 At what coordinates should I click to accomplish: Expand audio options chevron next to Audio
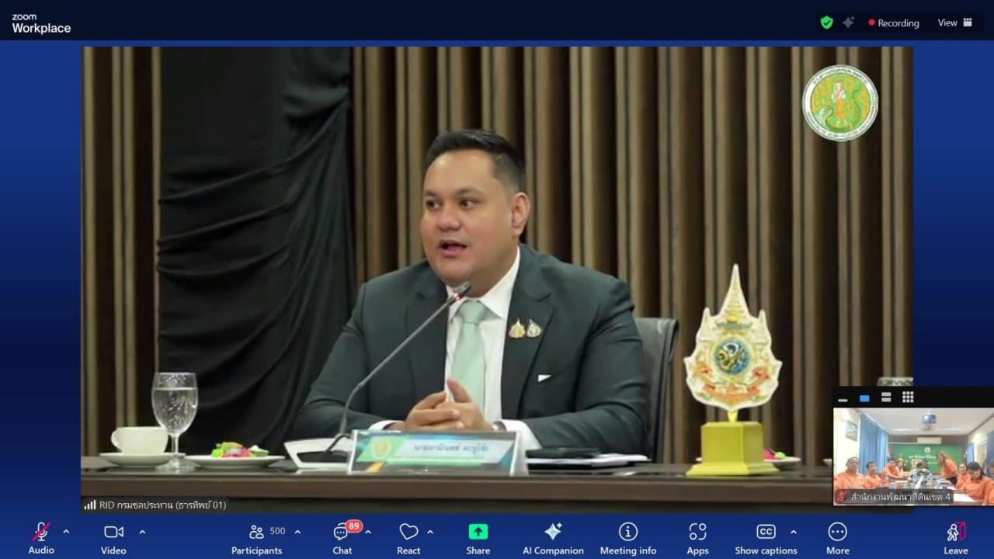(x=66, y=532)
